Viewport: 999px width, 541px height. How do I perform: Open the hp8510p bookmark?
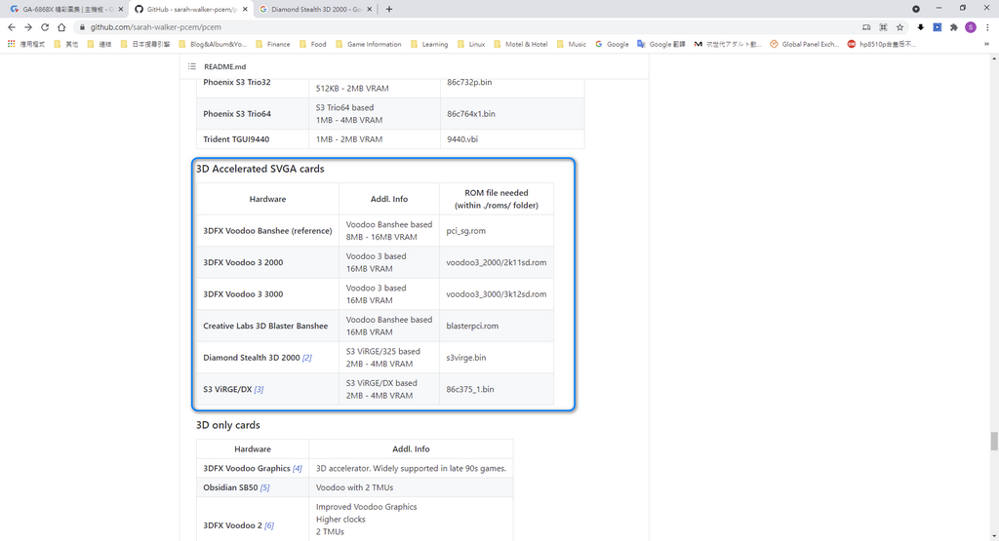(881, 44)
